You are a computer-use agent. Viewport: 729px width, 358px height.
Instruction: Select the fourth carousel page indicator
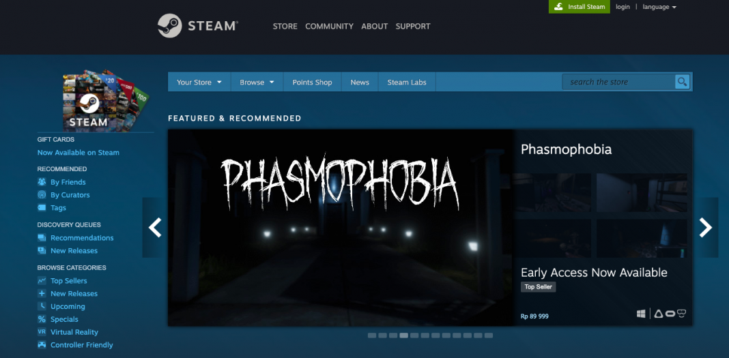(x=404, y=335)
